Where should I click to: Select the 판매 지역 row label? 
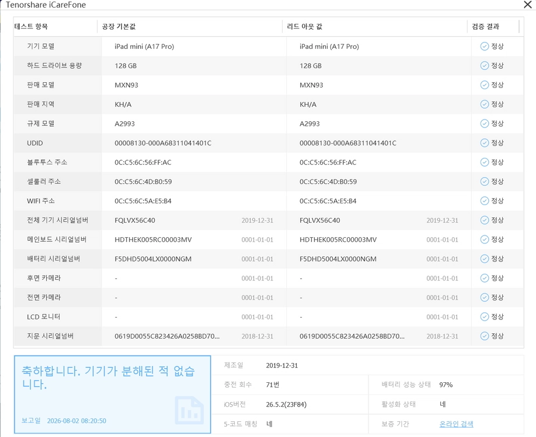click(41, 104)
